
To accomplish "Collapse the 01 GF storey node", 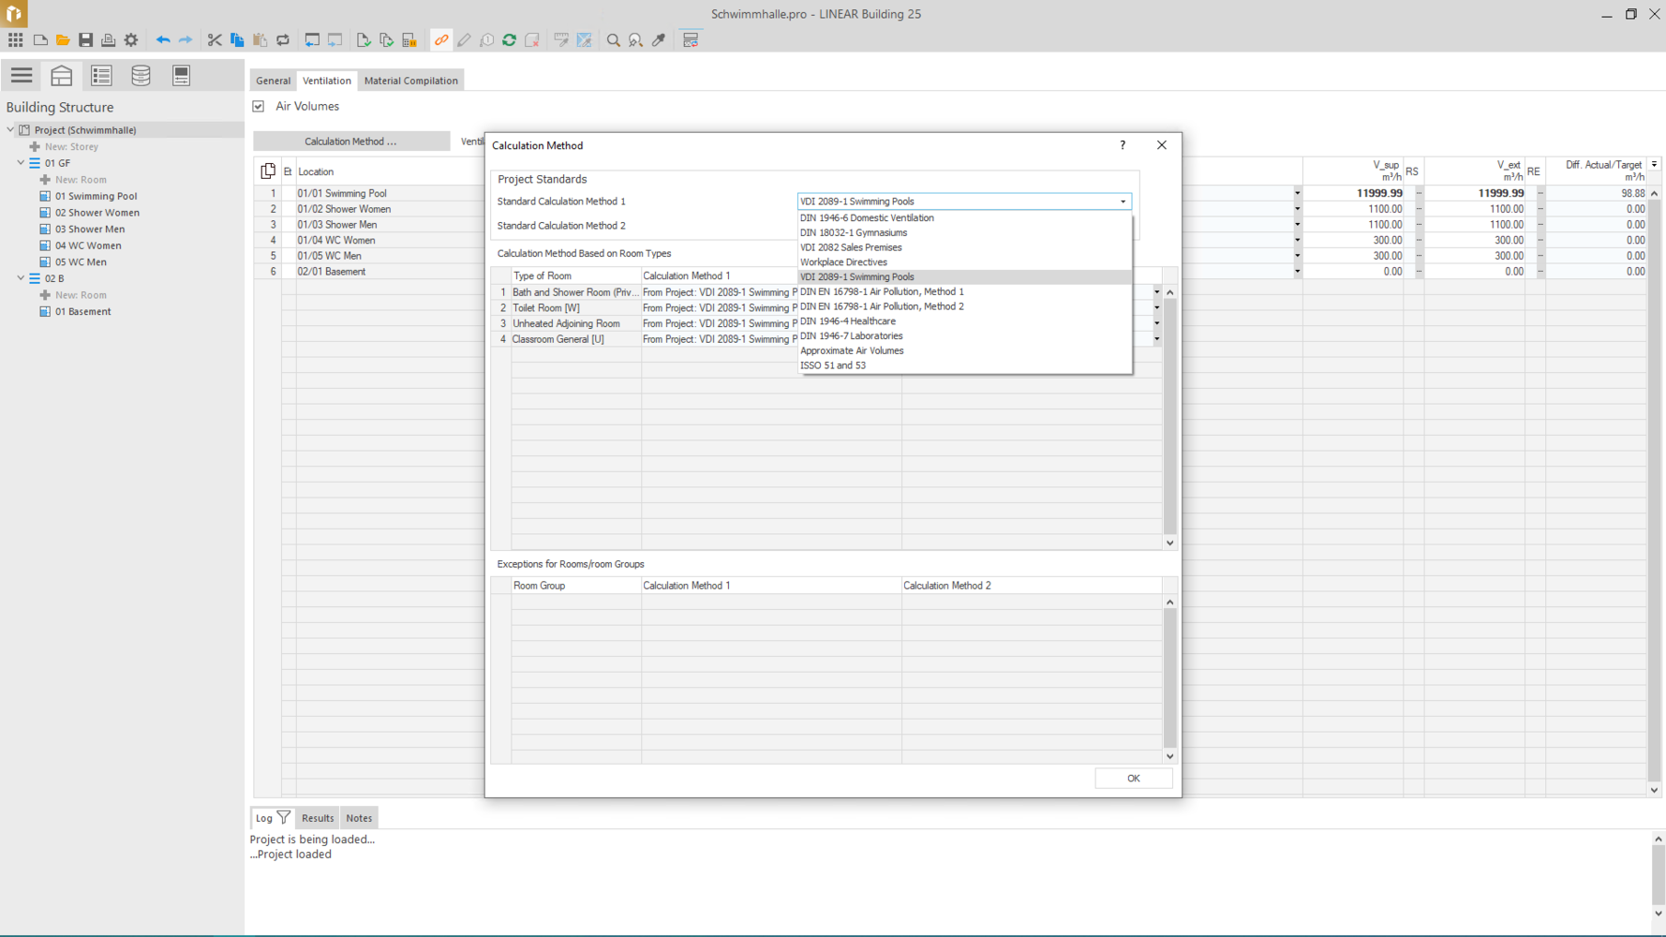I will (x=21, y=163).
